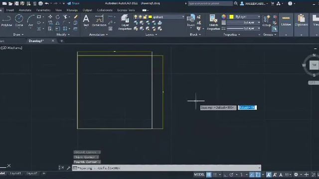Select the Dimension tool
Screen dimensions: 319x179
(x=99, y=21)
